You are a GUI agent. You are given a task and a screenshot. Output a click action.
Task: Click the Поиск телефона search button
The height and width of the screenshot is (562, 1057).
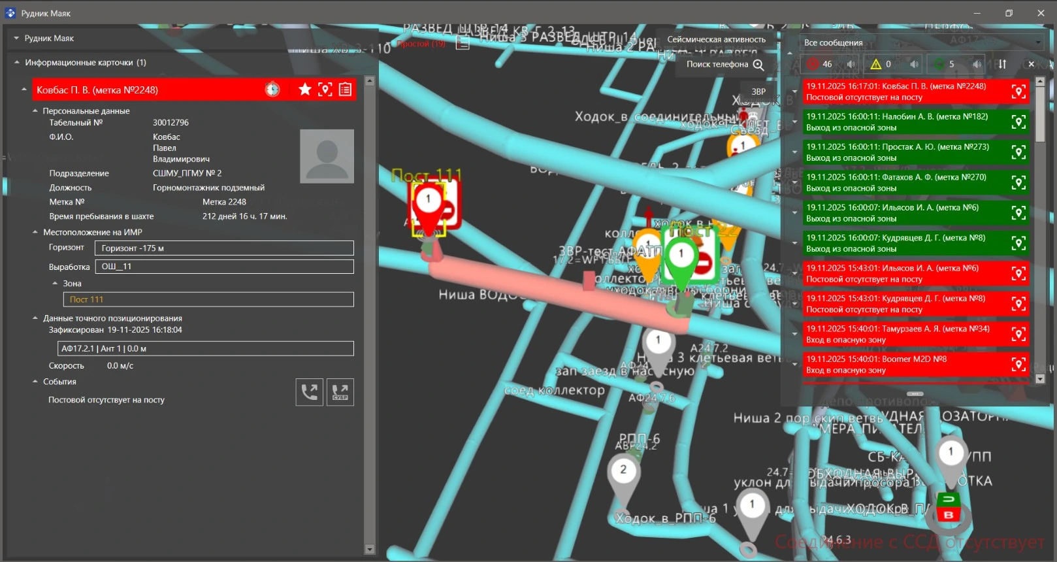coord(724,64)
